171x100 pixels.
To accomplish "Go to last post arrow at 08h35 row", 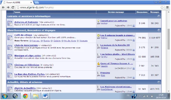I will point(134,50).
